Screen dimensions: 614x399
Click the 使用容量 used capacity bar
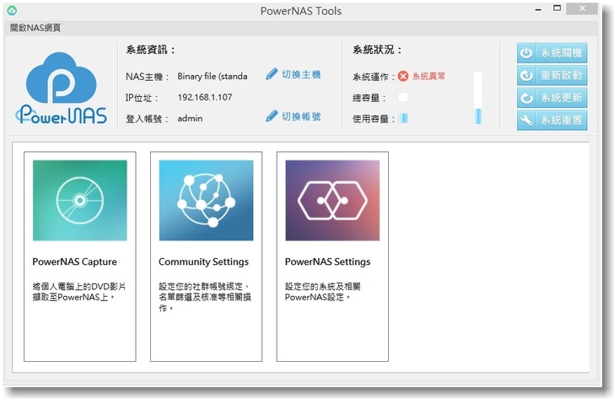pyautogui.click(x=403, y=119)
